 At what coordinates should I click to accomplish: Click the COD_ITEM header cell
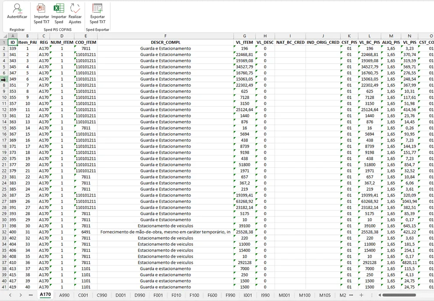click(x=86, y=42)
